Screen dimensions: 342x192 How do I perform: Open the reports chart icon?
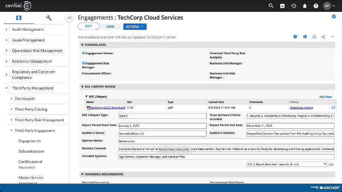[282, 6]
